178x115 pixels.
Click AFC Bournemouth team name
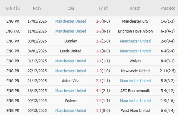pos(135,91)
